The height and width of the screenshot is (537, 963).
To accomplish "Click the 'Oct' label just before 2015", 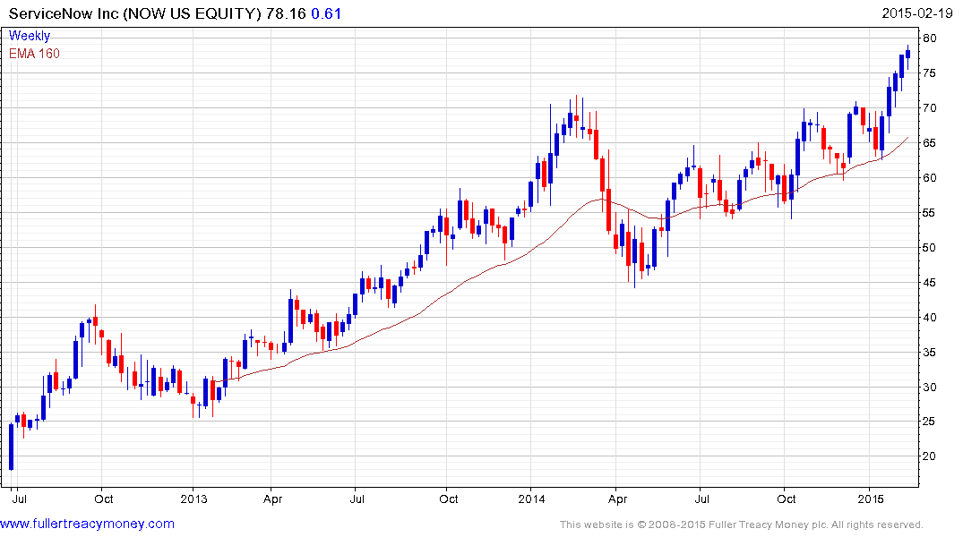I will 787,499.
